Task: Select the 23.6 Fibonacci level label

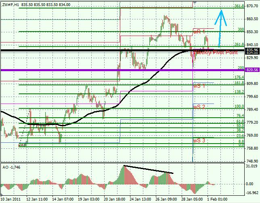Action: 240,136
